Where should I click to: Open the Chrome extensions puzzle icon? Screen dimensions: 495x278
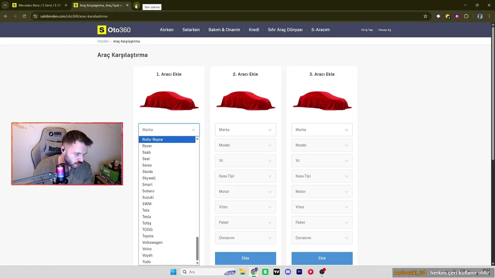coord(466,16)
